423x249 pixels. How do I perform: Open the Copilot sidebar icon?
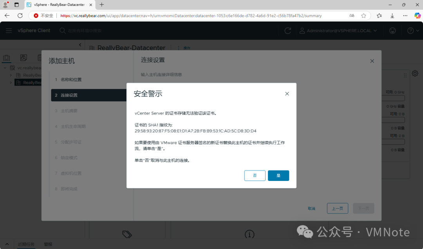point(418,16)
